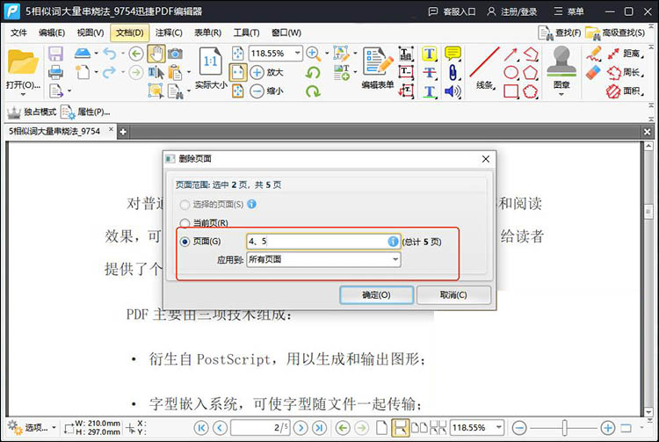Click the 确定(O) button
The height and width of the screenshot is (442, 659).
tap(376, 295)
